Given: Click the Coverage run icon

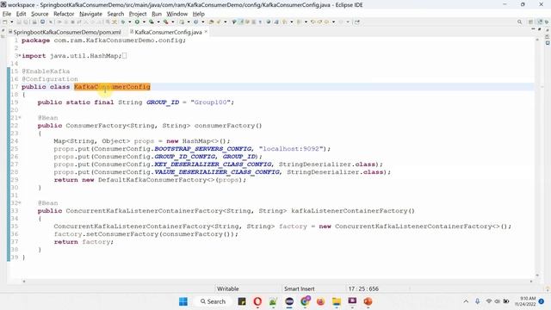Looking at the screenshot, I should click(x=152, y=22).
